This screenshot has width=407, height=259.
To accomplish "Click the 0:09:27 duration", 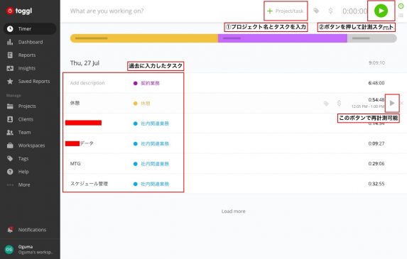I will point(376,143).
